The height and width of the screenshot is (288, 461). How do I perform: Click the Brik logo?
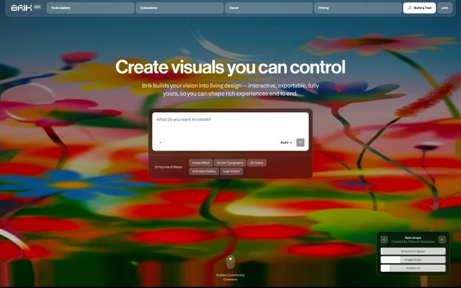pyautogui.click(x=21, y=8)
